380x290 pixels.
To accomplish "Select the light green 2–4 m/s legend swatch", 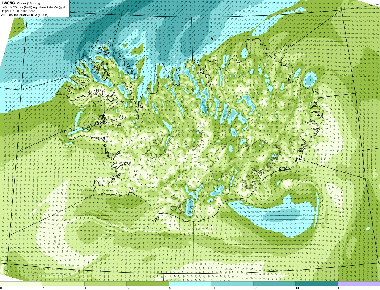I will click(64, 283).
